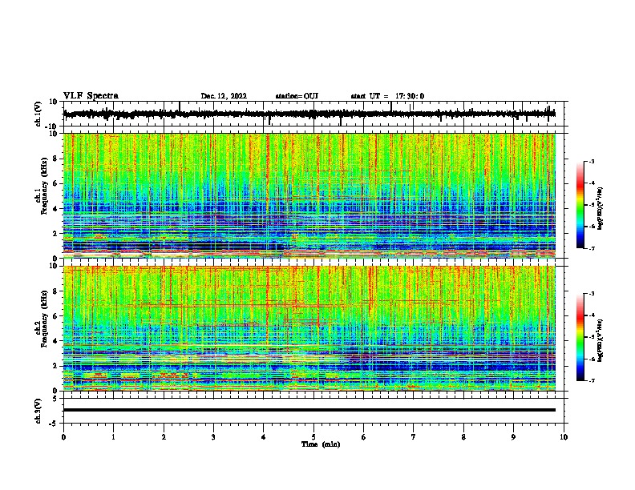
Task: Click the ch.2 spectrogram panel
Action: 309,328
